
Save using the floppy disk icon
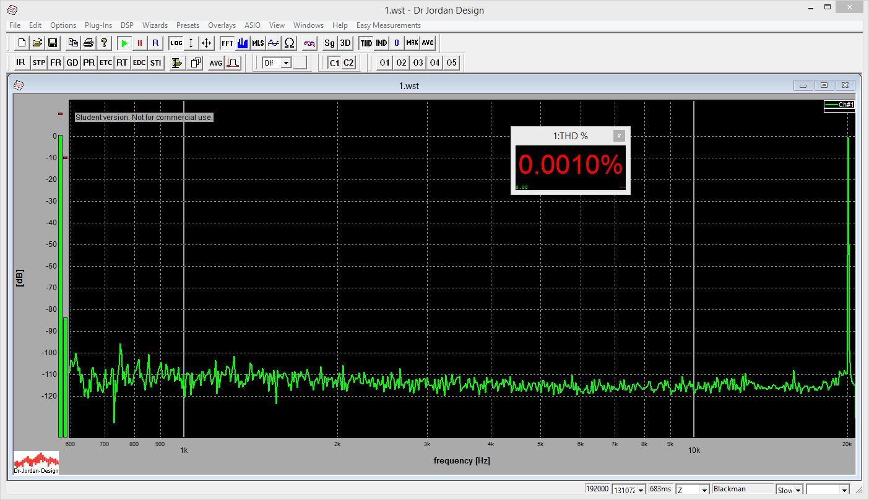tap(53, 43)
